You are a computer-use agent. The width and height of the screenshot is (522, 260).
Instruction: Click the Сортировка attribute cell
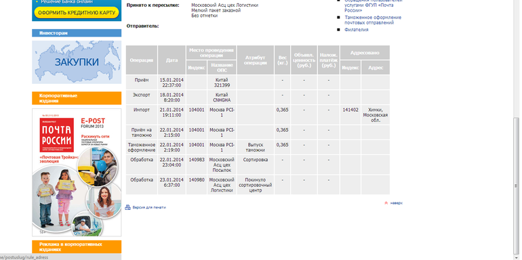(x=256, y=165)
